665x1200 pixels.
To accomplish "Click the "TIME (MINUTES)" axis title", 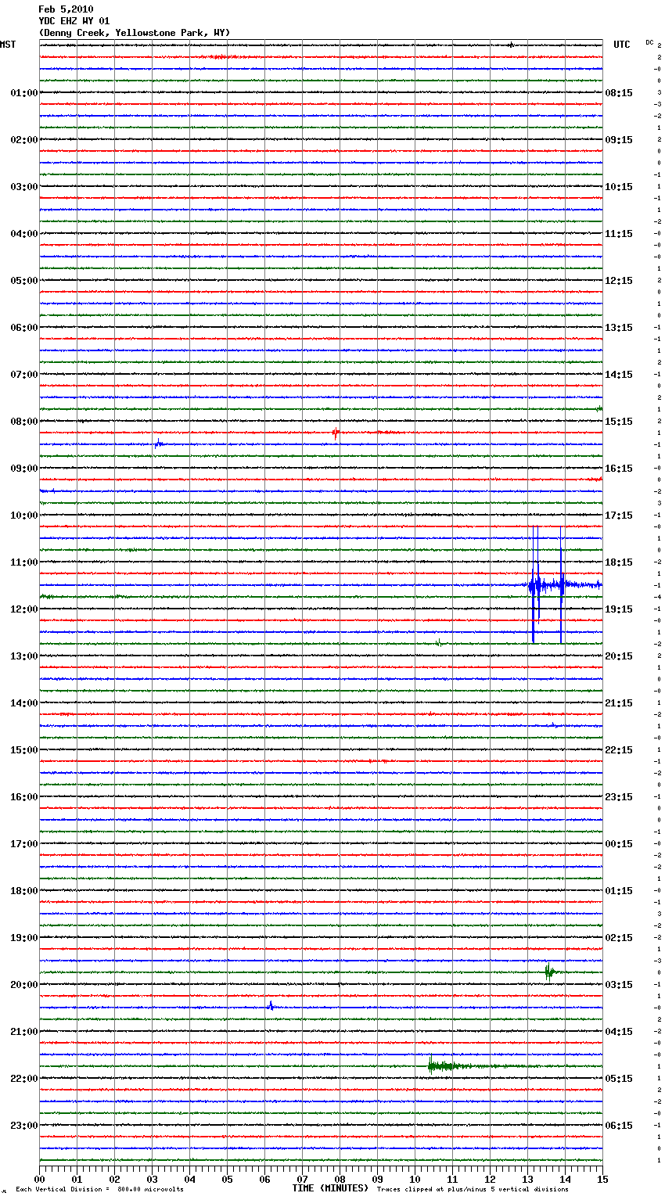I will click(330, 1188).
